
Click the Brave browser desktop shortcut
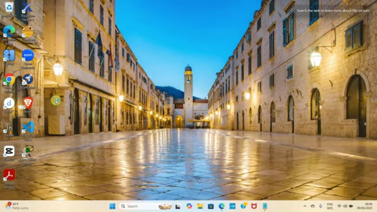point(28,103)
